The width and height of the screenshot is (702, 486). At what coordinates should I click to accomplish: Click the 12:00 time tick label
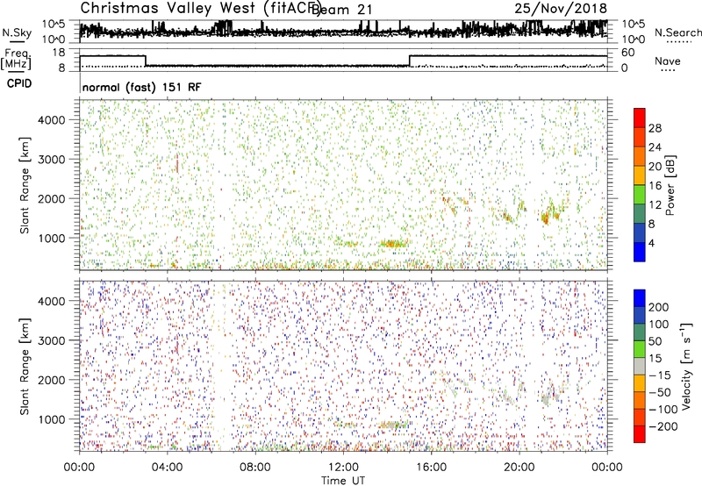point(343,468)
